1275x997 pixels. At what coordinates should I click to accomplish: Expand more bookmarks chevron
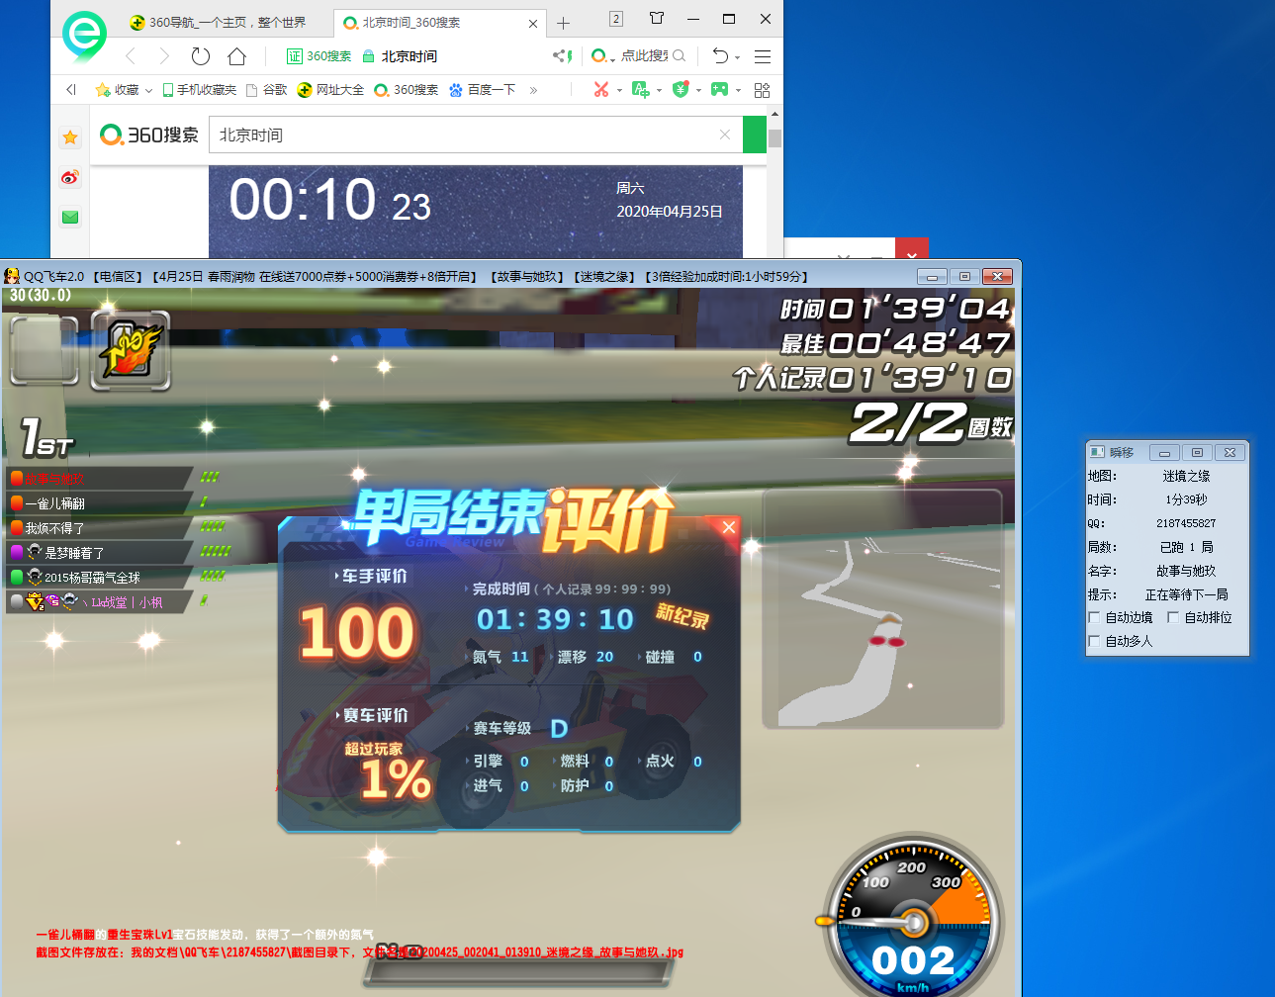click(533, 90)
